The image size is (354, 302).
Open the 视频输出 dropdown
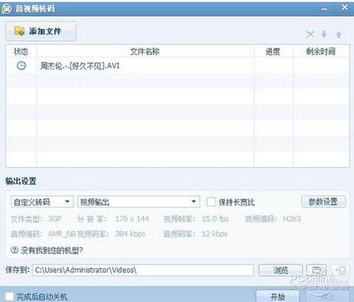click(x=139, y=202)
